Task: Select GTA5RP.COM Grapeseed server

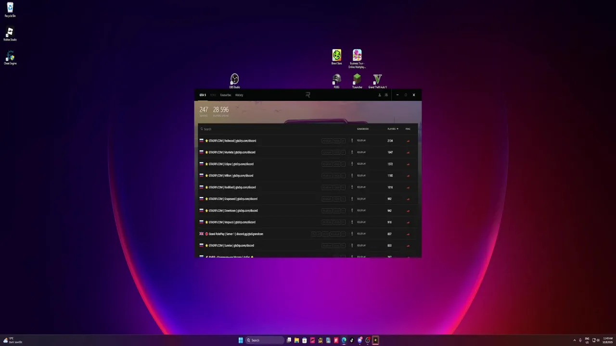Action: click(308, 199)
